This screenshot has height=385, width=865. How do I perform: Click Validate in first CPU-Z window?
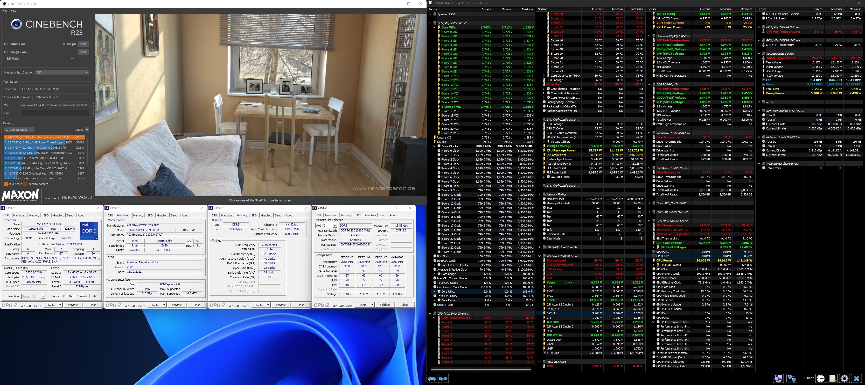point(73,305)
